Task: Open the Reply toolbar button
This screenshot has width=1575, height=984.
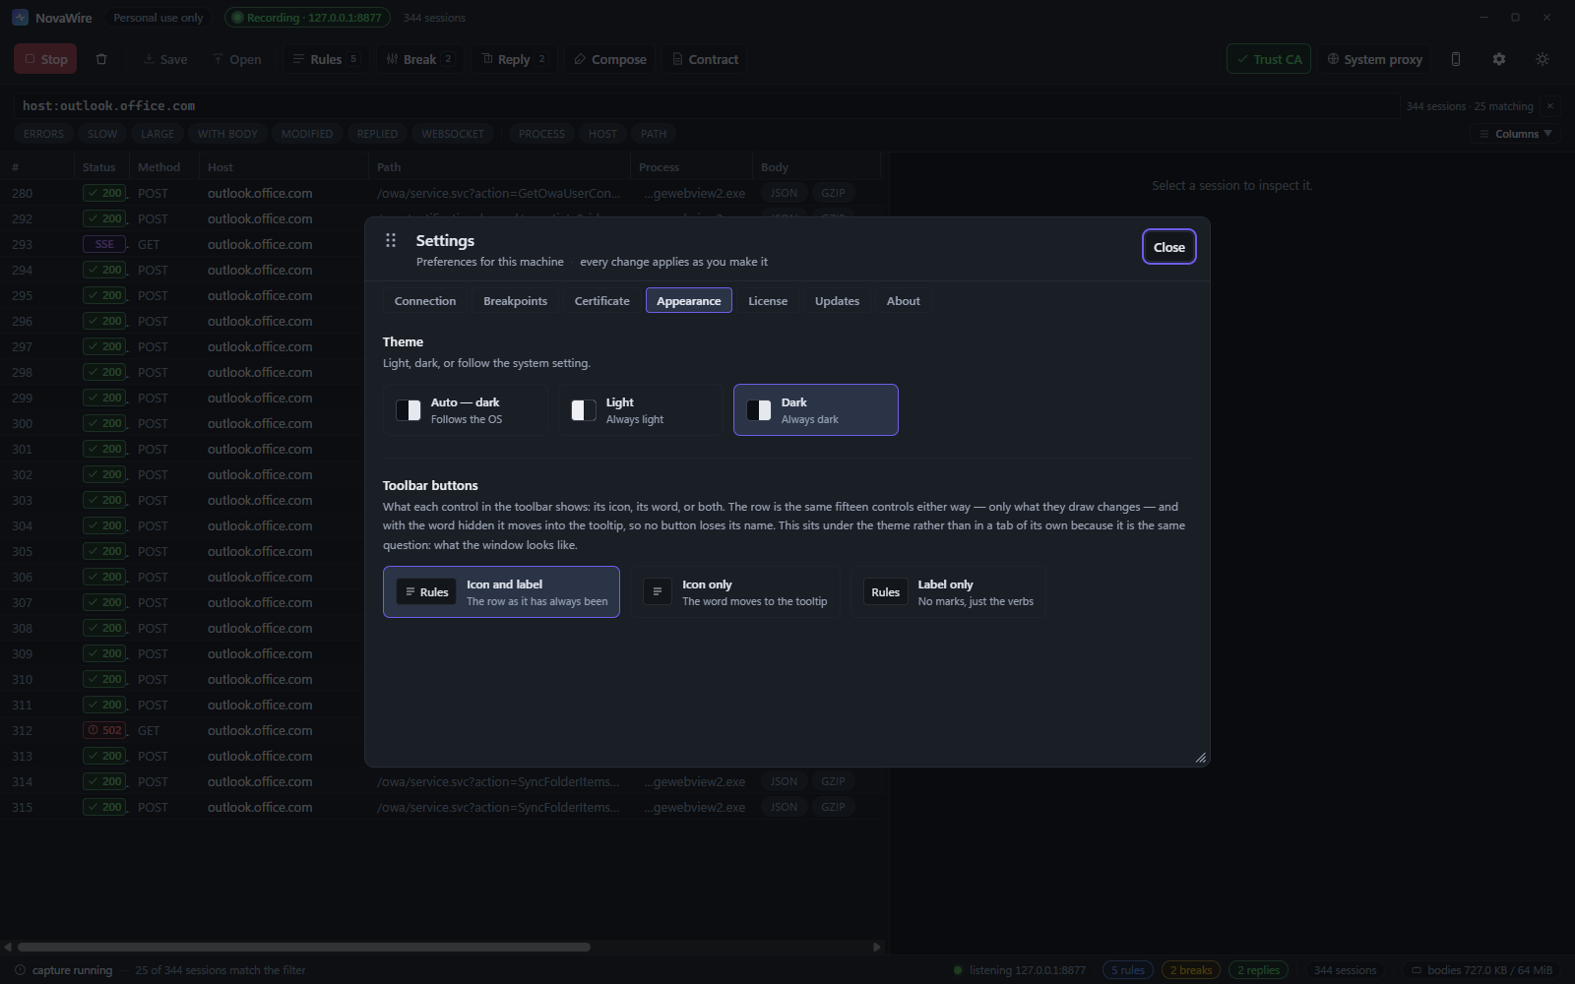Action: [514, 59]
